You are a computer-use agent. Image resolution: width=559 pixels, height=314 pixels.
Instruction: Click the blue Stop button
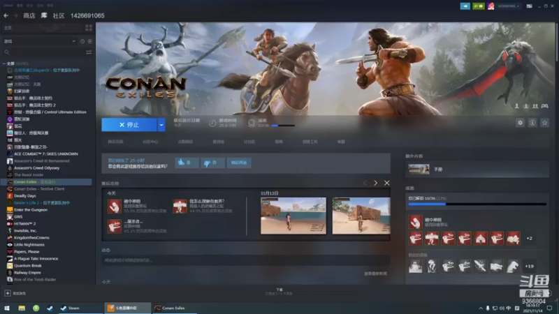pos(129,125)
